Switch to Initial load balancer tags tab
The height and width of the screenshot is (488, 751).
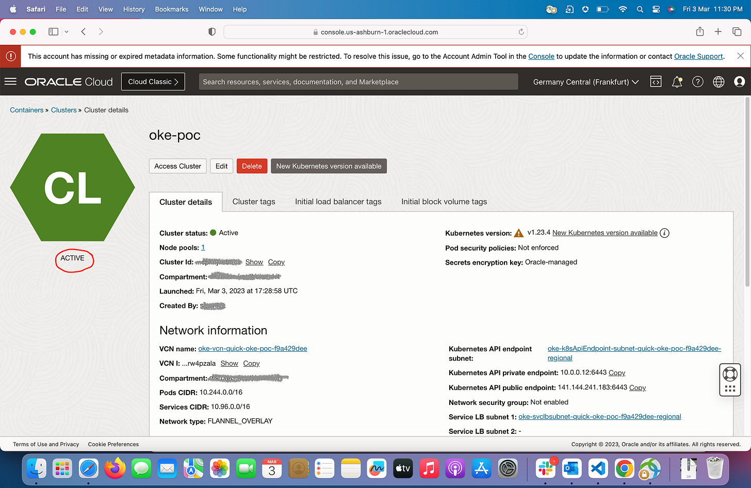[x=338, y=202]
